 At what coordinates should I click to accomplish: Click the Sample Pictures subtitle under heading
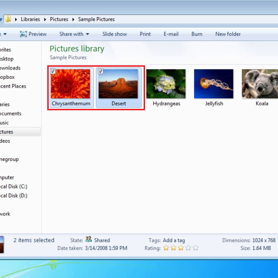tap(68, 57)
